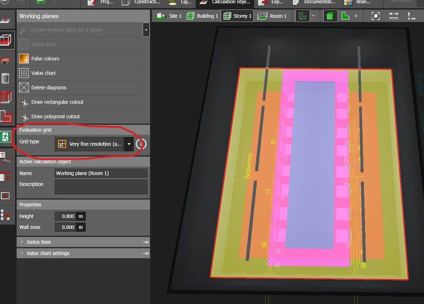Select the calculation surface tool with red arrow

tap(6, 20)
